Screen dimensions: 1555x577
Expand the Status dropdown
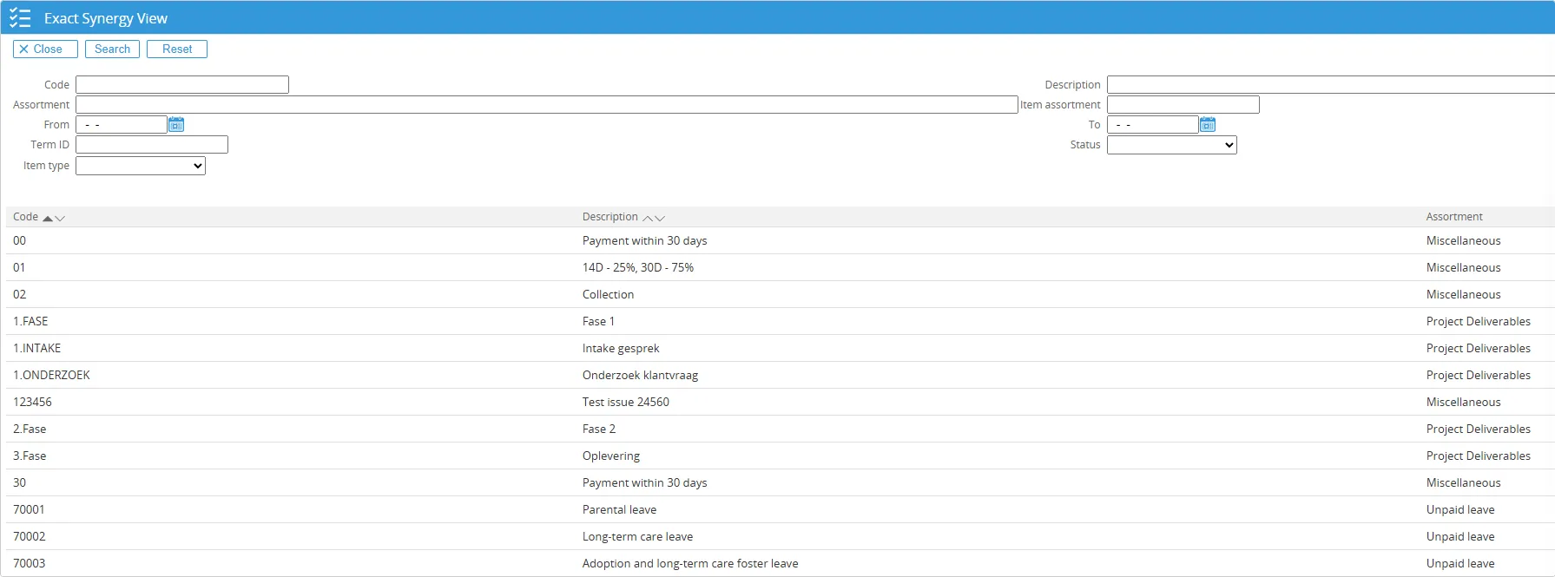(1172, 145)
